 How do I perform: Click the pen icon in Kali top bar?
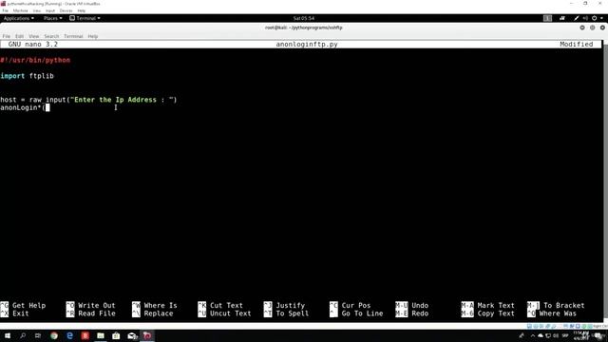coord(577,18)
